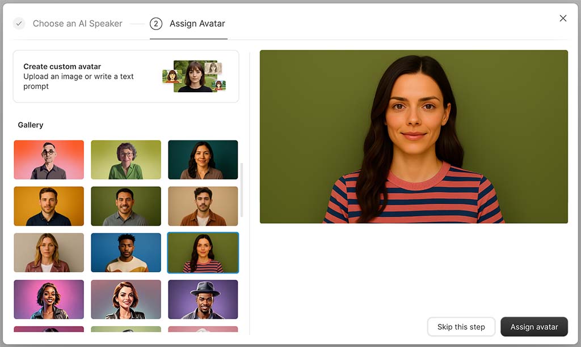Click the Skip this step button
The width and height of the screenshot is (581, 347).
point(461,327)
